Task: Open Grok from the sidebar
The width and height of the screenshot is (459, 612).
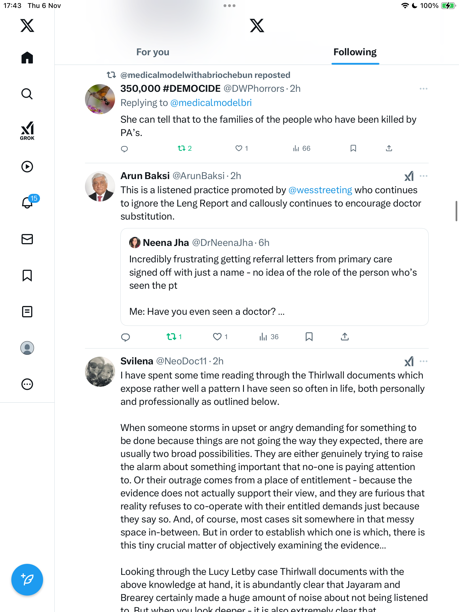Action: [x=27, y=131]
